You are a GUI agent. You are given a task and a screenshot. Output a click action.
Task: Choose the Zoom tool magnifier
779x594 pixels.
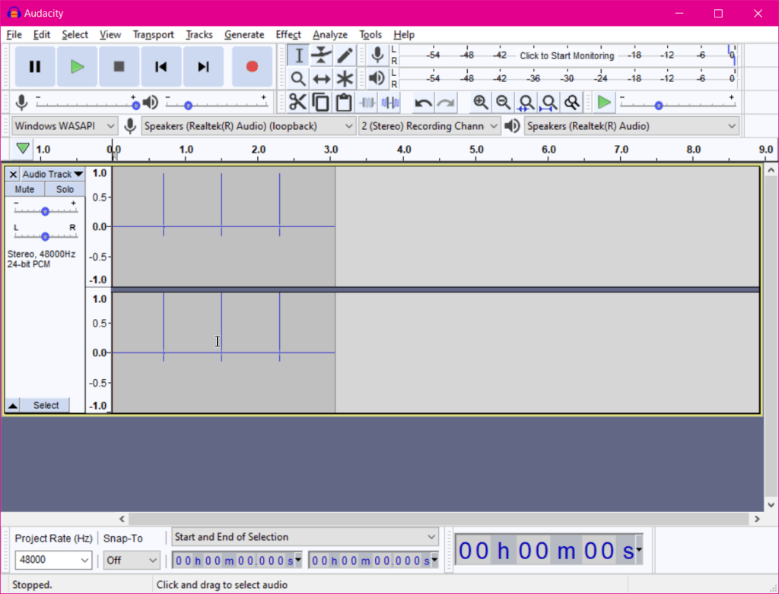click(x=298, y=78)
